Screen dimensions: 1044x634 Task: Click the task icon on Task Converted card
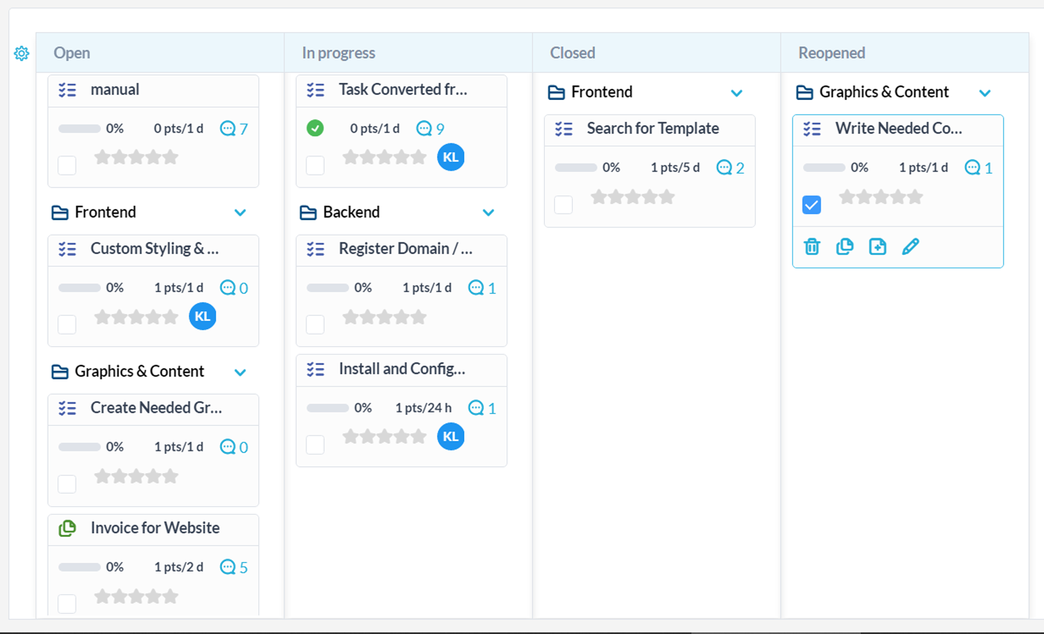(315, 90)
